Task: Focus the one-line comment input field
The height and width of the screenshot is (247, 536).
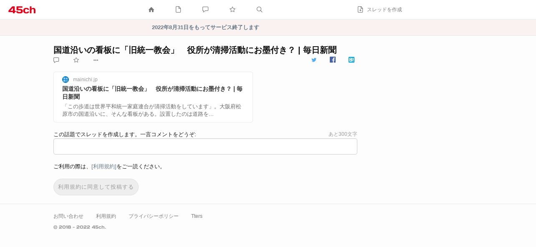Action: click(x=205, y=146)
